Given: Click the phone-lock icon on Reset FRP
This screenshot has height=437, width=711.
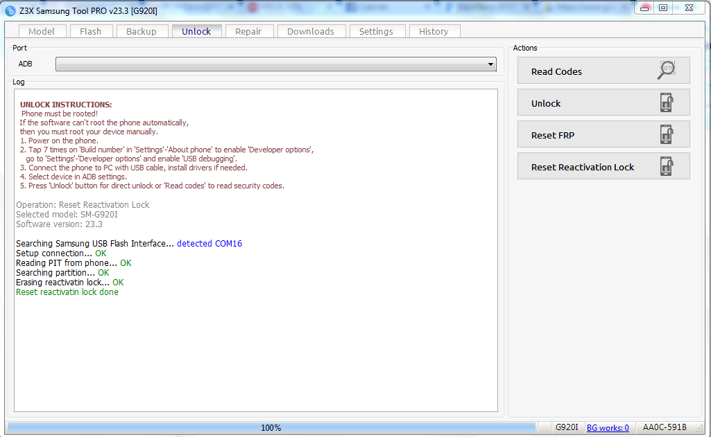Looking at the screenshot, I should tap(666, 134).
